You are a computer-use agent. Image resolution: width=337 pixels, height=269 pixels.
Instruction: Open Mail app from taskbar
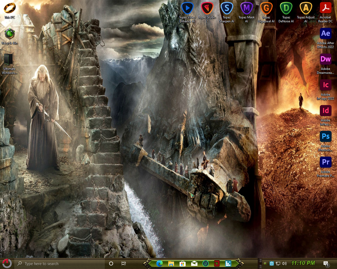tap(194, 263)
